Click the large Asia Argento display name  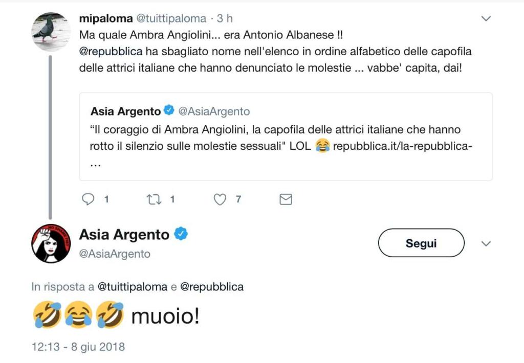pos(124,235)
